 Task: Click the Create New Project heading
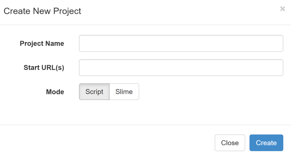[43, 11]
